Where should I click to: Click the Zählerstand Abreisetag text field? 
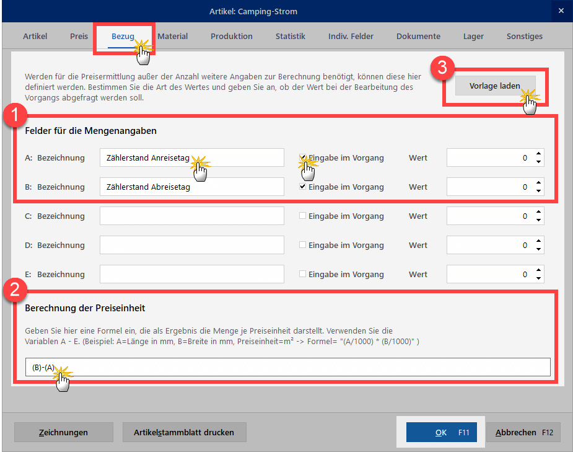point(191,187)
